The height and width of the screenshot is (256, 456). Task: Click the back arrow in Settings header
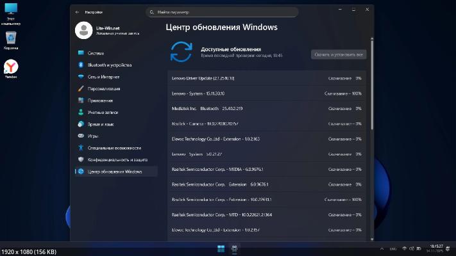tap(77, 12)
